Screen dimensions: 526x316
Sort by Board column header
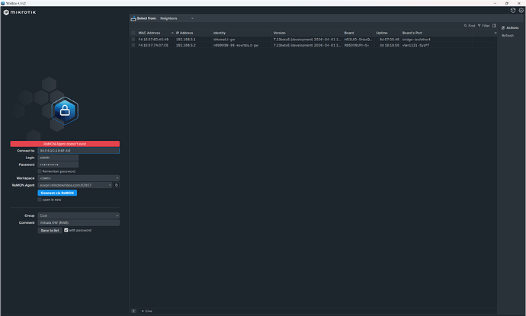point(349,33)
